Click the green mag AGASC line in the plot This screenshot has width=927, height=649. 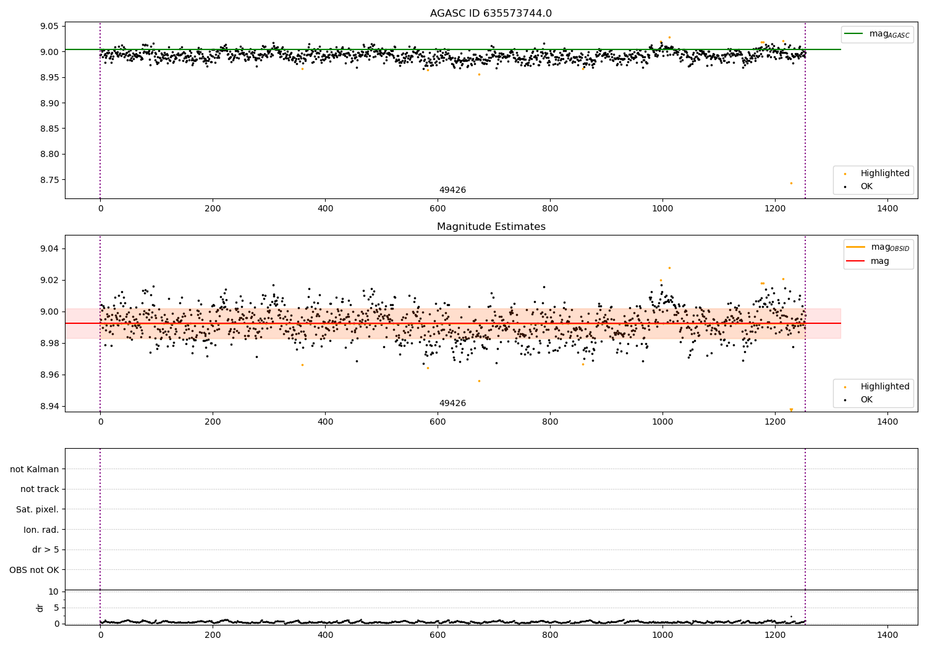[x=453, y=49]
